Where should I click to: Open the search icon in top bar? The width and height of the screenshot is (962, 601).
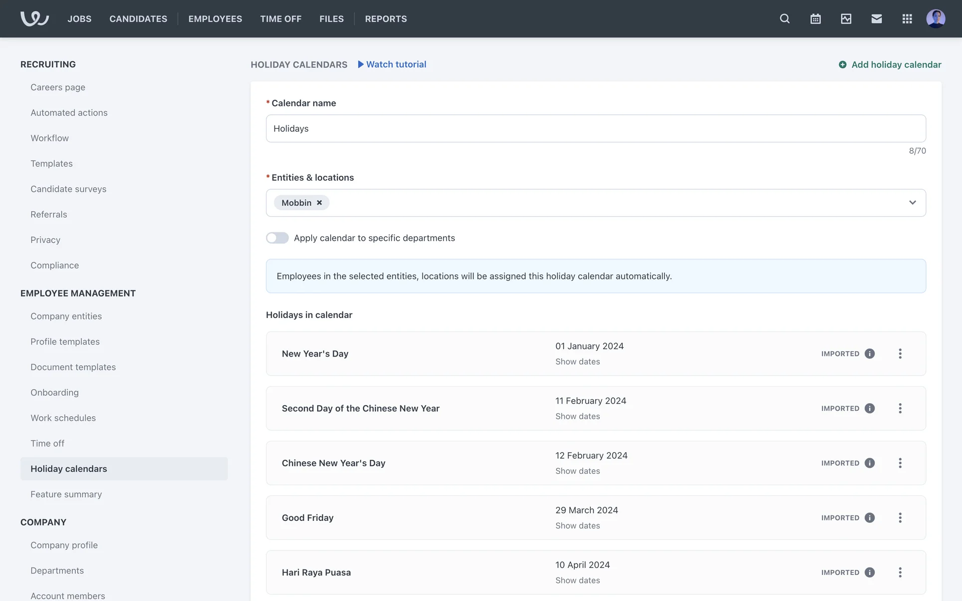click(x=785, y=19)
